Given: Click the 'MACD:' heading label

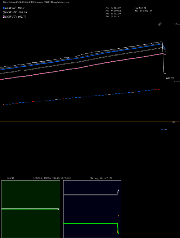Looking at the screenshot, I should point(11,178).
